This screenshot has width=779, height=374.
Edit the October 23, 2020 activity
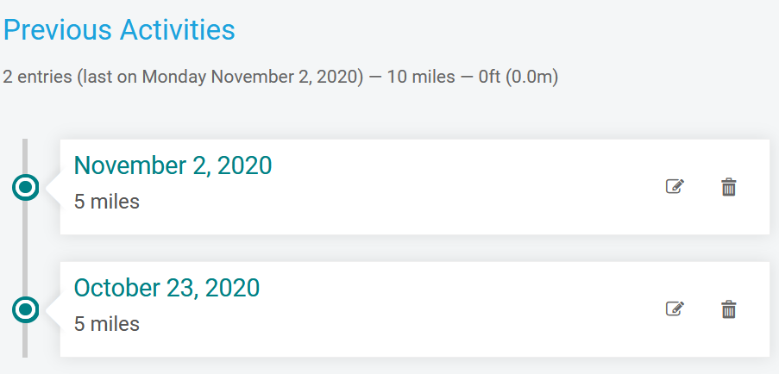pos(675,309)
